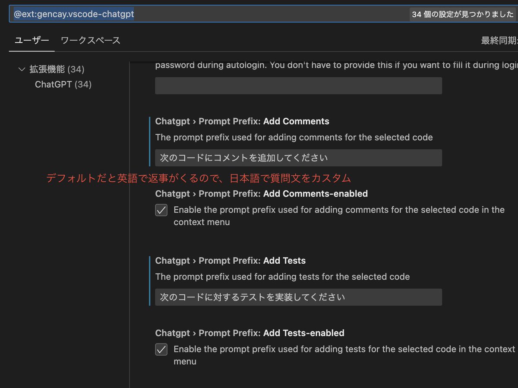Click the empty password input field
Viewport: 518px width, 388px height.
(x=298, y=86)
